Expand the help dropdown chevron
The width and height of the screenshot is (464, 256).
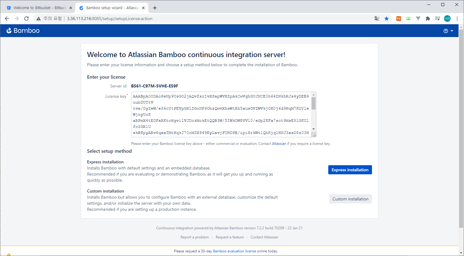(452, 31)
